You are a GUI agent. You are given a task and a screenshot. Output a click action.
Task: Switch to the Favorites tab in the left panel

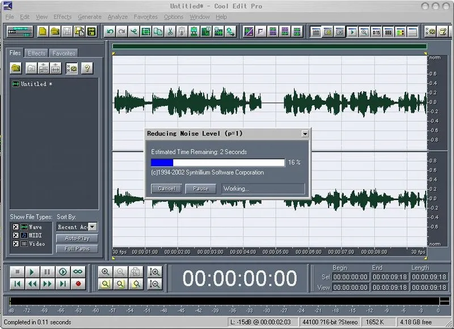pyautogui.click(x=64, y=53)
